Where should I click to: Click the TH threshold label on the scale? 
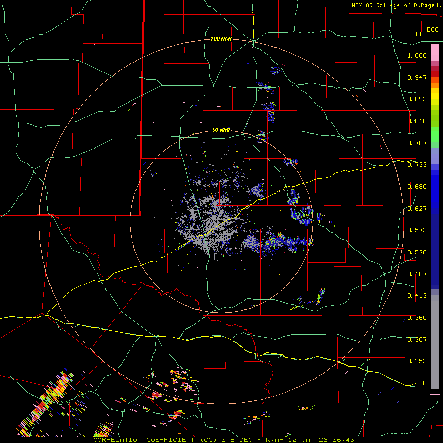tap(423, 383)
